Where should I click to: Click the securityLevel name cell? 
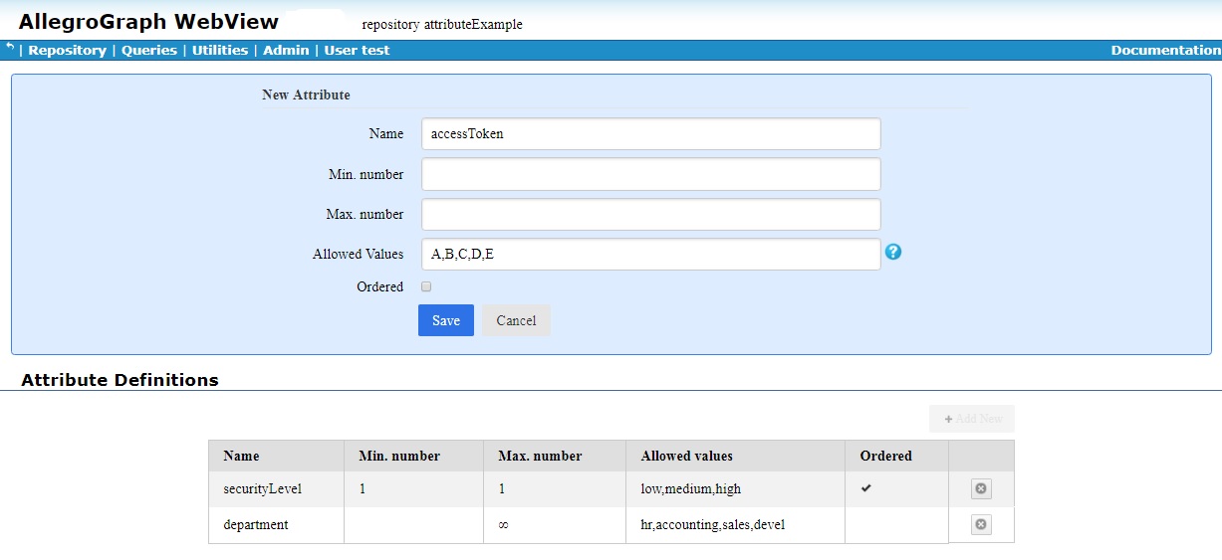263,488
